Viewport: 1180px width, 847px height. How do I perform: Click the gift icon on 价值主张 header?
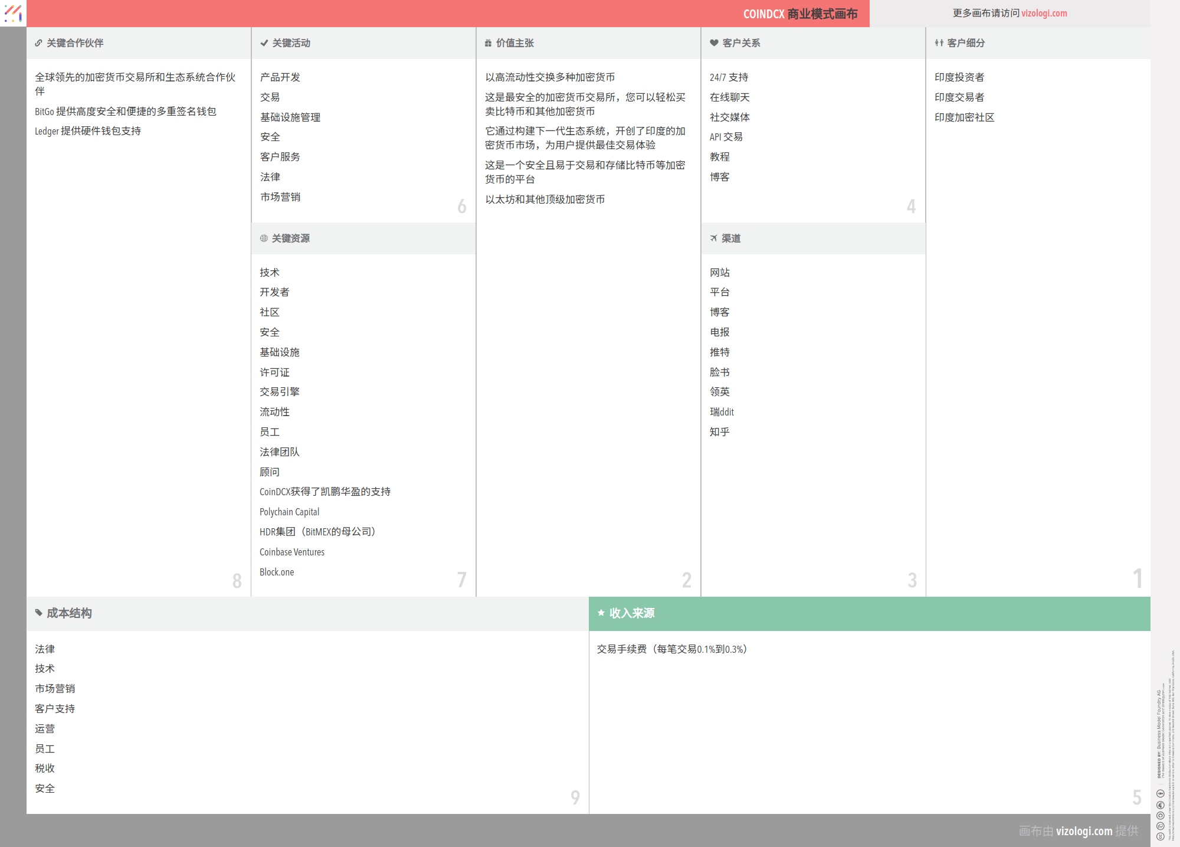coord(487,42)
